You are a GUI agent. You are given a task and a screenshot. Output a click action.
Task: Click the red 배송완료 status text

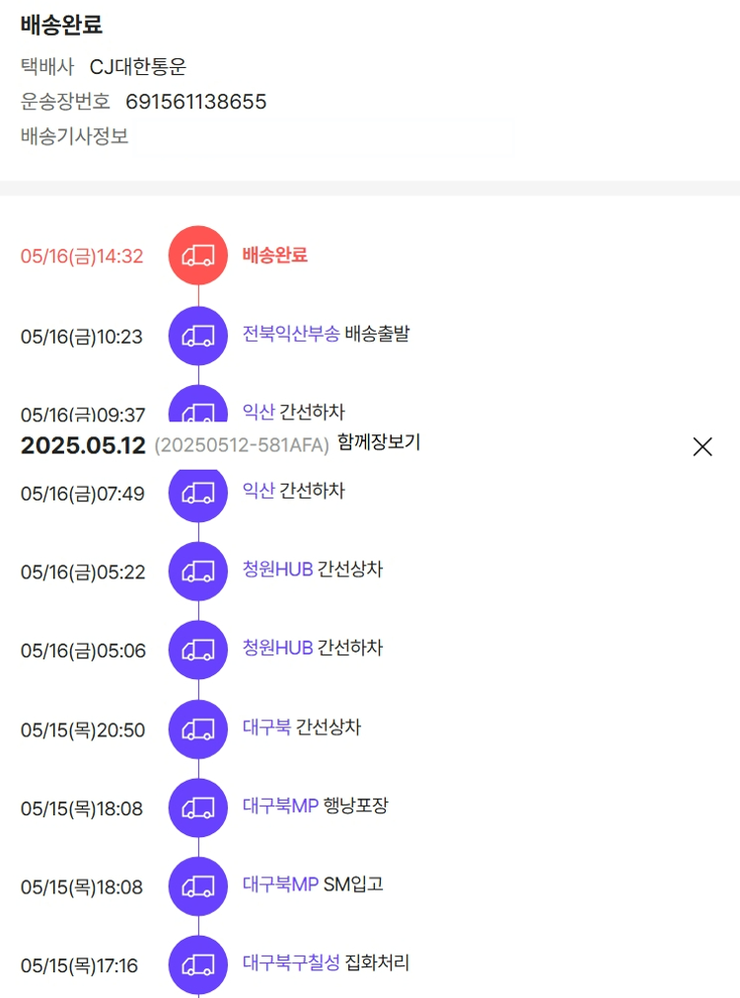pyautogui.click(x=274, y=255)
